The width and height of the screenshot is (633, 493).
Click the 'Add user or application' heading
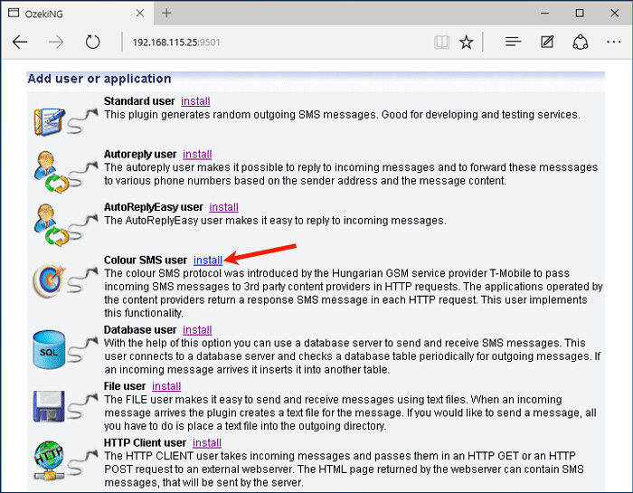coord(99,79)
